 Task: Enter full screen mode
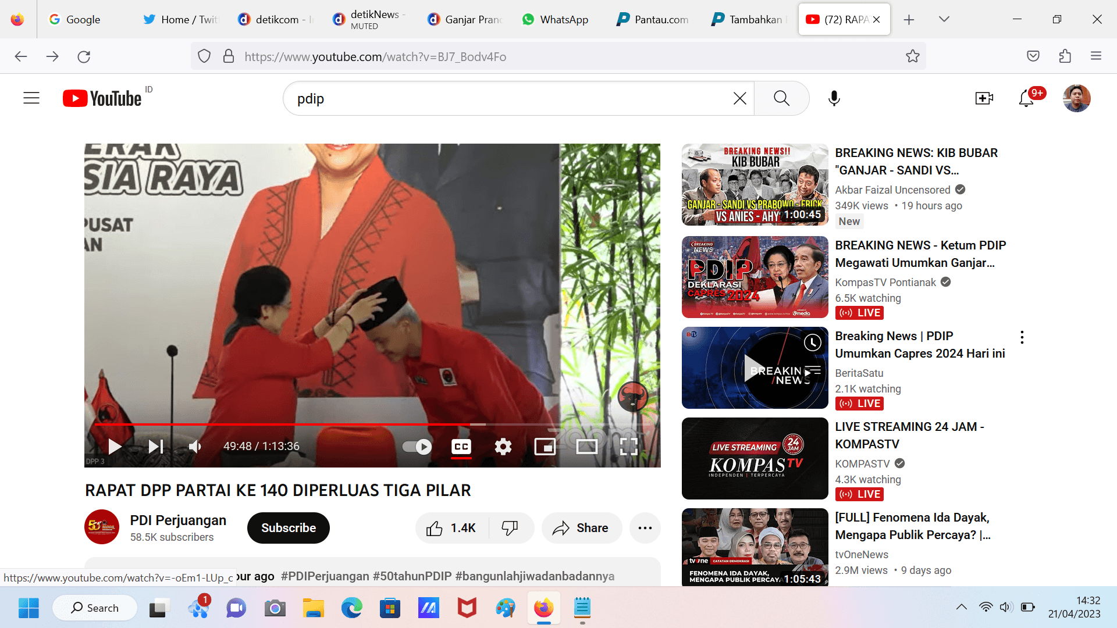[629, 447]
